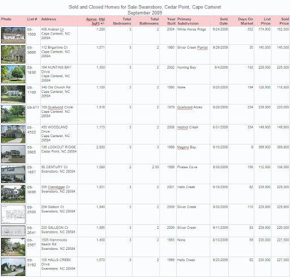290x277 pixels.
Task: Open photo thumbnail for 95 Century Ct
Action: click(x=13, y=174)
